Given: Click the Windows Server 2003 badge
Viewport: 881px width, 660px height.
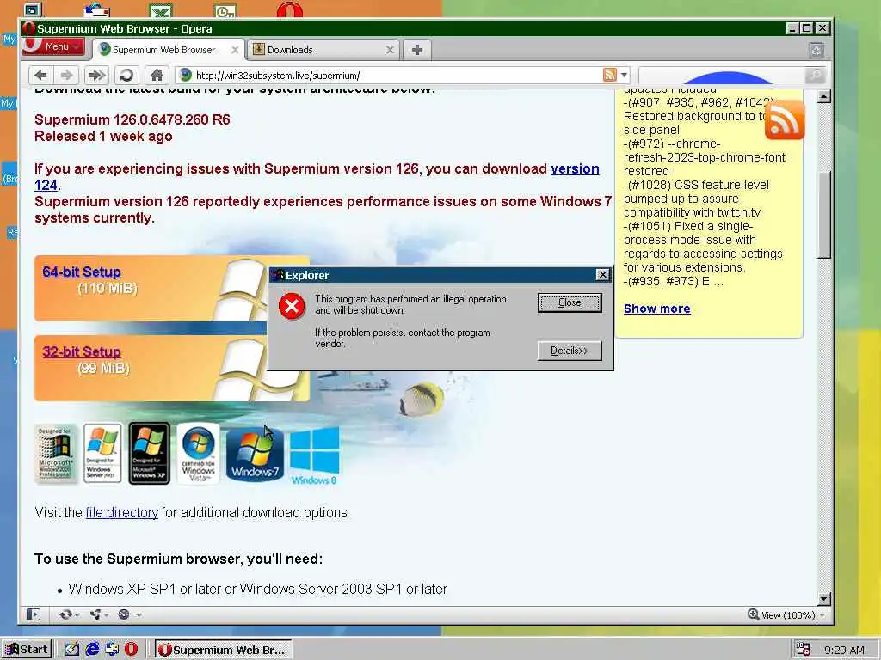Looking at the screenshot, I should [x=102, y=454].
